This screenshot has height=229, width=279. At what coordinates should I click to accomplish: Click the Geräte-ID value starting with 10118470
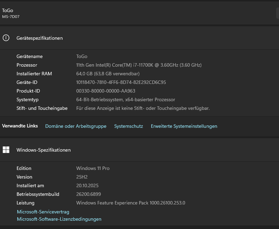[121, 82]
